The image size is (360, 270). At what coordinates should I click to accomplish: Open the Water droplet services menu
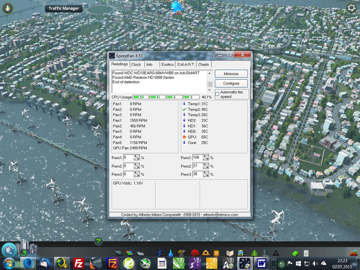171,253
